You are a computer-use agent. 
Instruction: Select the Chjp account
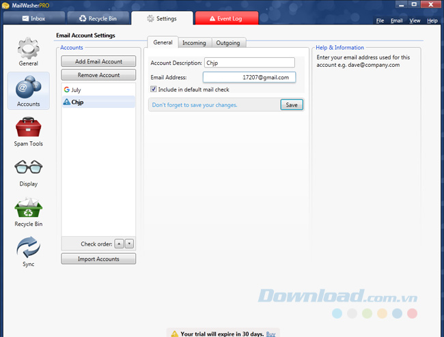(98, 102)
